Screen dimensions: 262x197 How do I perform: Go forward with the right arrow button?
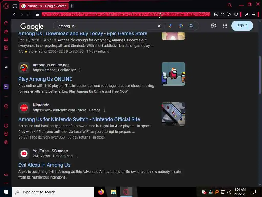pyautogui.click(x=21, y=14)
